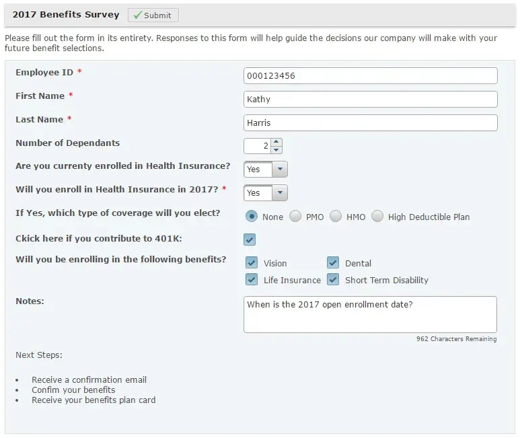The height and width of the screenshot is (438, 520).
Task: Open the currently enrolled Health Insurance dropdown
Action: [280, 170]
